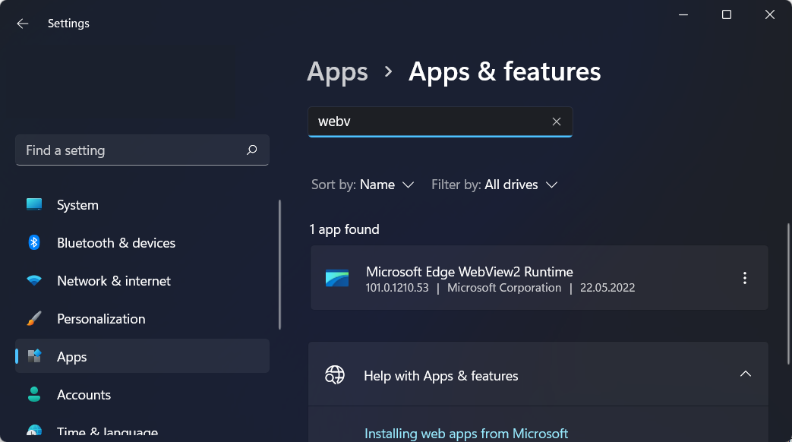Collapse the Help with Apps & features section
Viewport: 792px width, 442px height.
(745, 374)
